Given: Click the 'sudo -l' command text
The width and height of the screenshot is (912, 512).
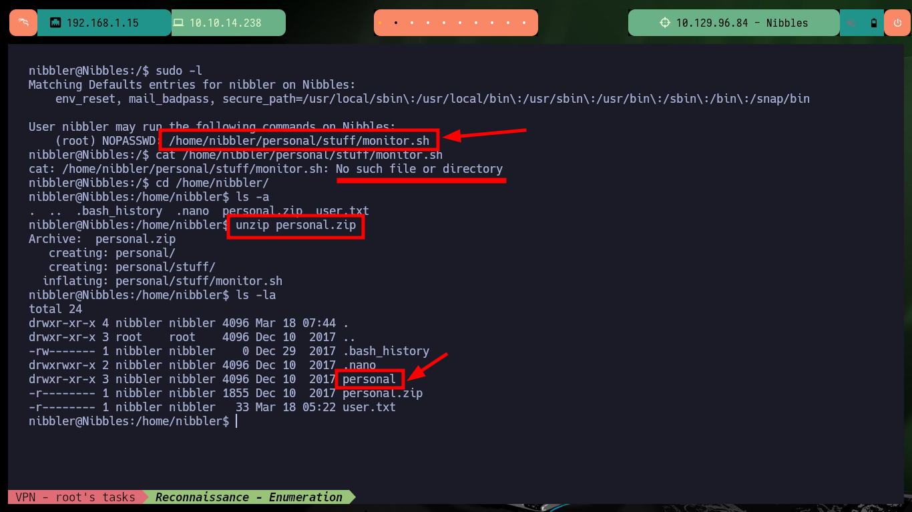Looking at the screenshot, I should coord(179,71).
